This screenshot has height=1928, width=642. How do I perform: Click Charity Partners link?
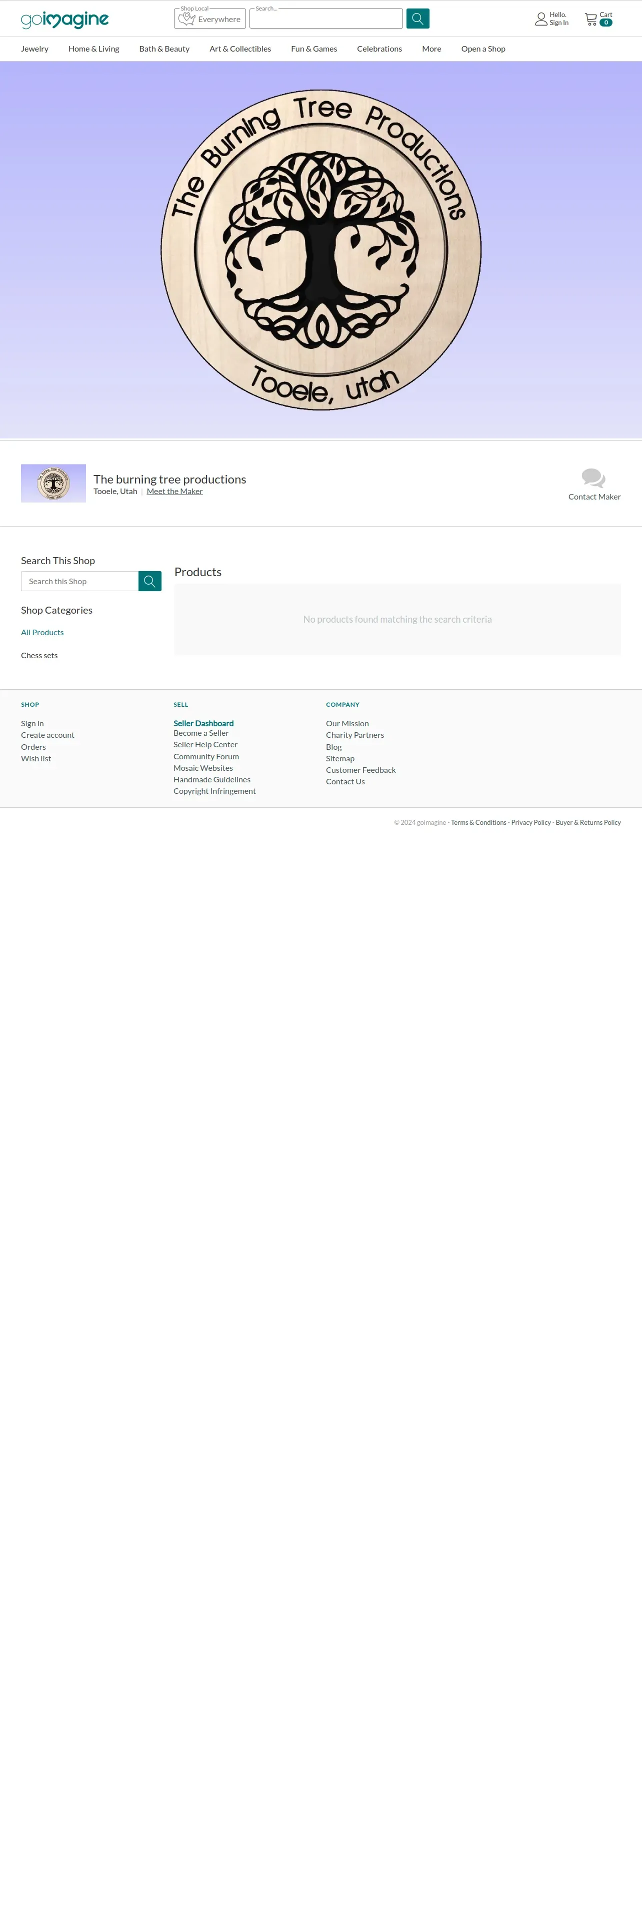355,735
